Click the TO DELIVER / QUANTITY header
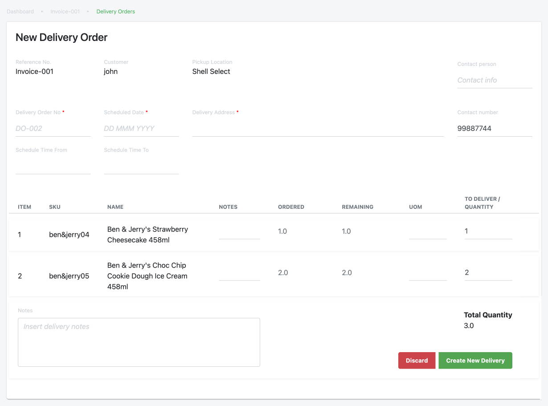The width and height of the screenshot is (548, 406). coord(483,203)
